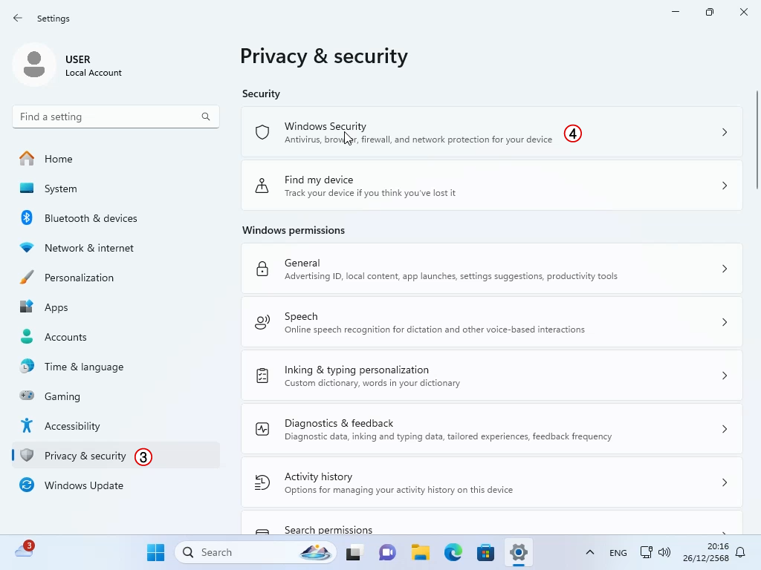This screenshot has width=761, height=570.
Task: Select Personalization in the left navigation
Action: click(x=79, y=278)
